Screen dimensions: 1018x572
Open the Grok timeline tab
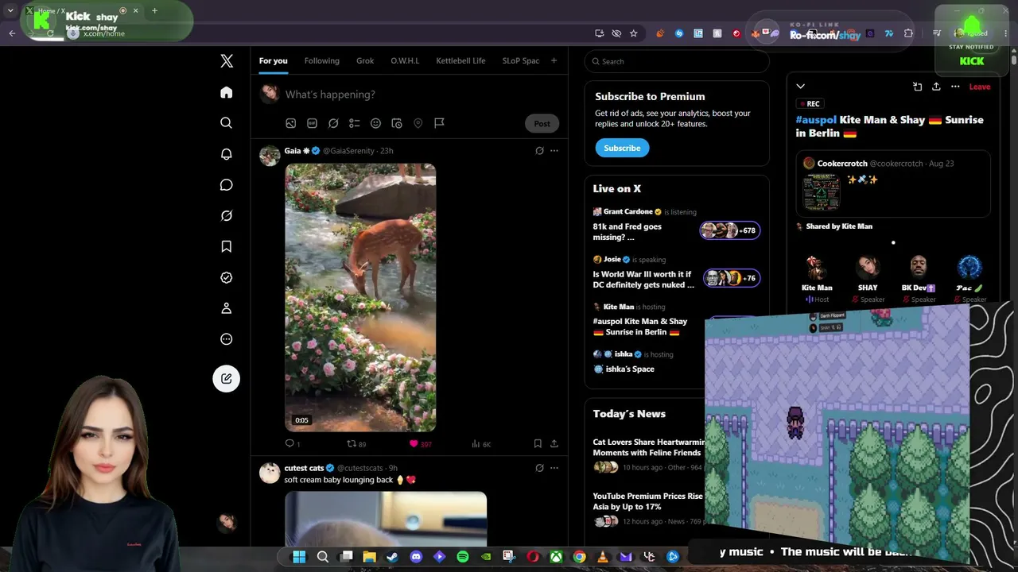(x=365, y=61)
